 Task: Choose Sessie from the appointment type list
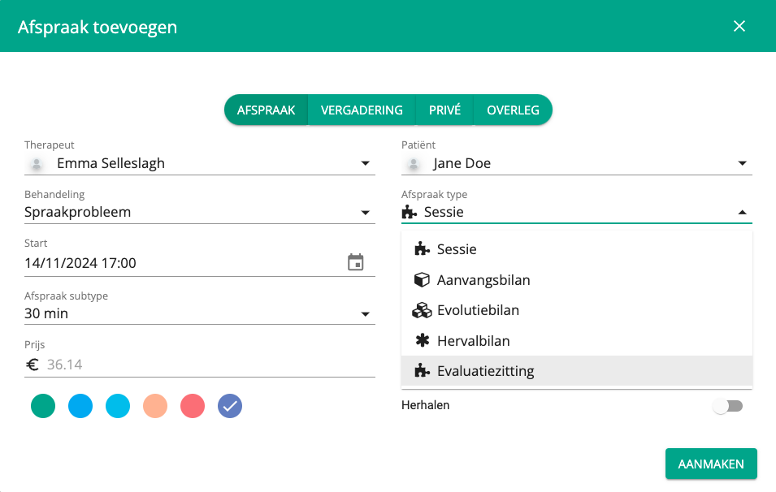(457, 249)
